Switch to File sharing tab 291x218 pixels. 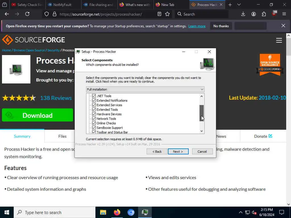click(99, 5)
